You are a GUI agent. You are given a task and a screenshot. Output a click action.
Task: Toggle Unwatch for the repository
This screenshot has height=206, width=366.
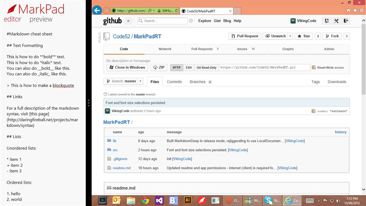[276, 36]
